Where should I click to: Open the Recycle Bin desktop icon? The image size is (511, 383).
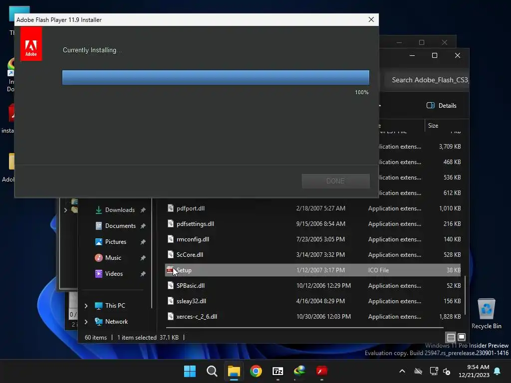point(486,314)
